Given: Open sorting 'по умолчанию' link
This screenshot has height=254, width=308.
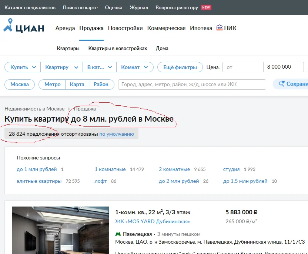Looking at the screenshot, I should pos(117,134).
